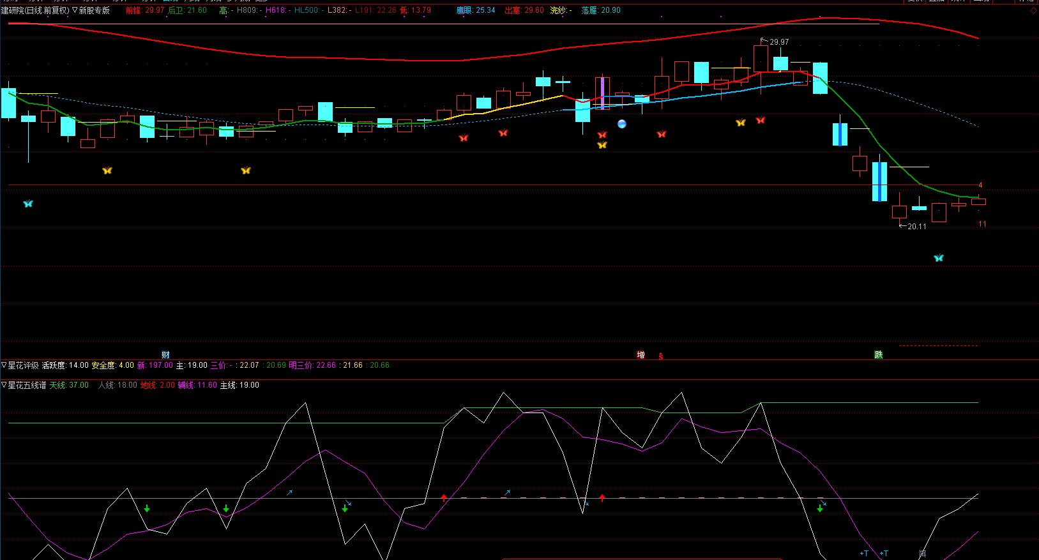Click the 财 marker at the chart bottom

pyautogui.click(x=165, y=355)
